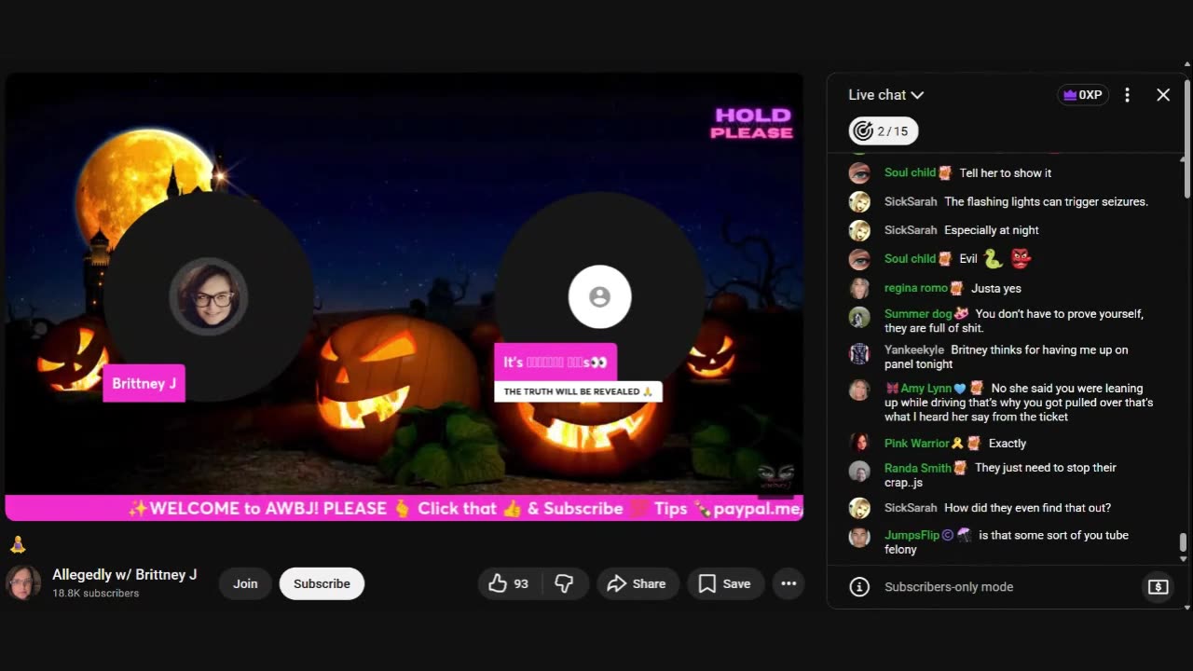Click the Amy Lynn username

[x=926, y=389]
